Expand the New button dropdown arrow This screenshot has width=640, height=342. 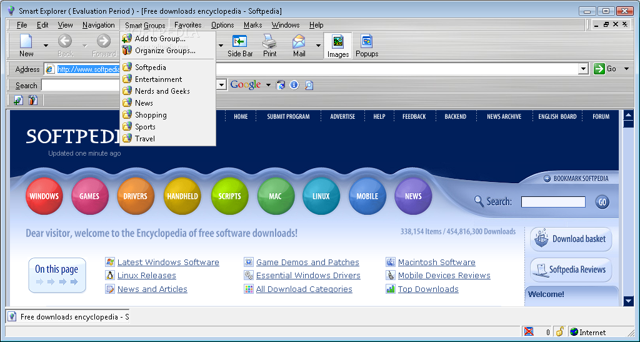46,45
